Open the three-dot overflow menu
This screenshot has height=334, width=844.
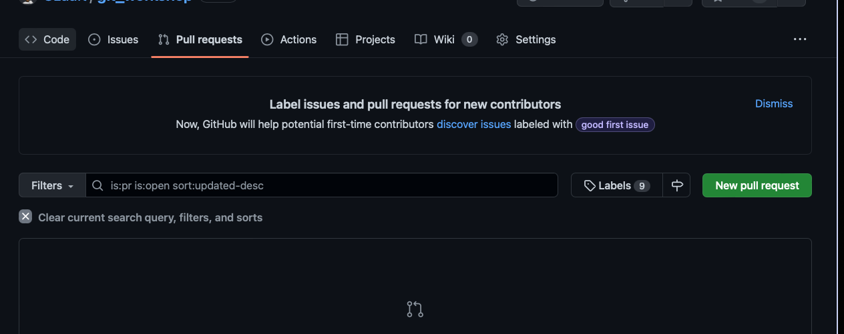[x=800, y=39]
